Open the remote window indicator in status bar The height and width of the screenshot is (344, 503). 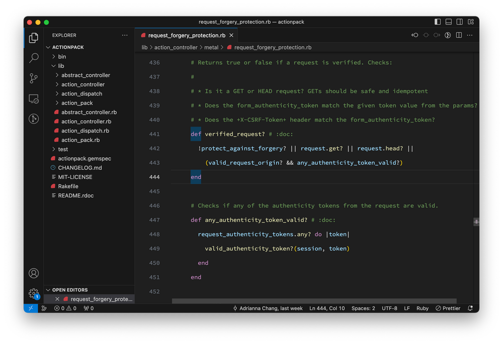[31, 308]
